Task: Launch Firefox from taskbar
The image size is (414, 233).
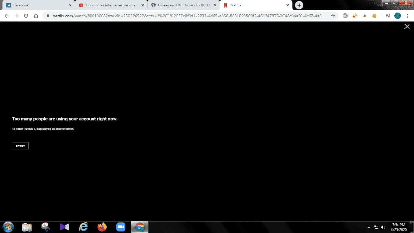Action: (x=102, y=227)
